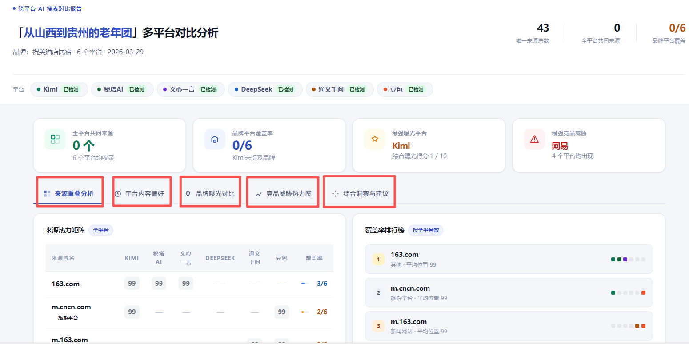Click the m.cncn.com domain in the heat matrix
689x344 pixels.
[71, 307]
